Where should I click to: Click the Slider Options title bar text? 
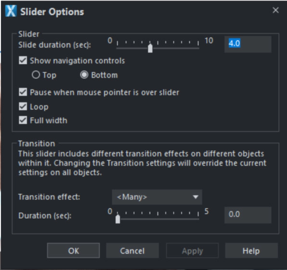pyautogui.click(x=52, y=11)
